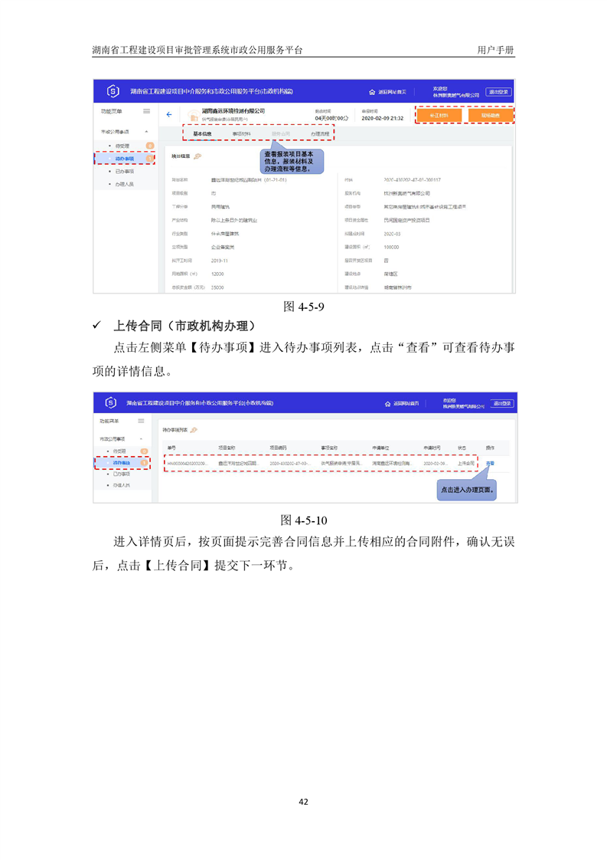Click the 2020-02-09 21:32 application time

coord(383,118)
